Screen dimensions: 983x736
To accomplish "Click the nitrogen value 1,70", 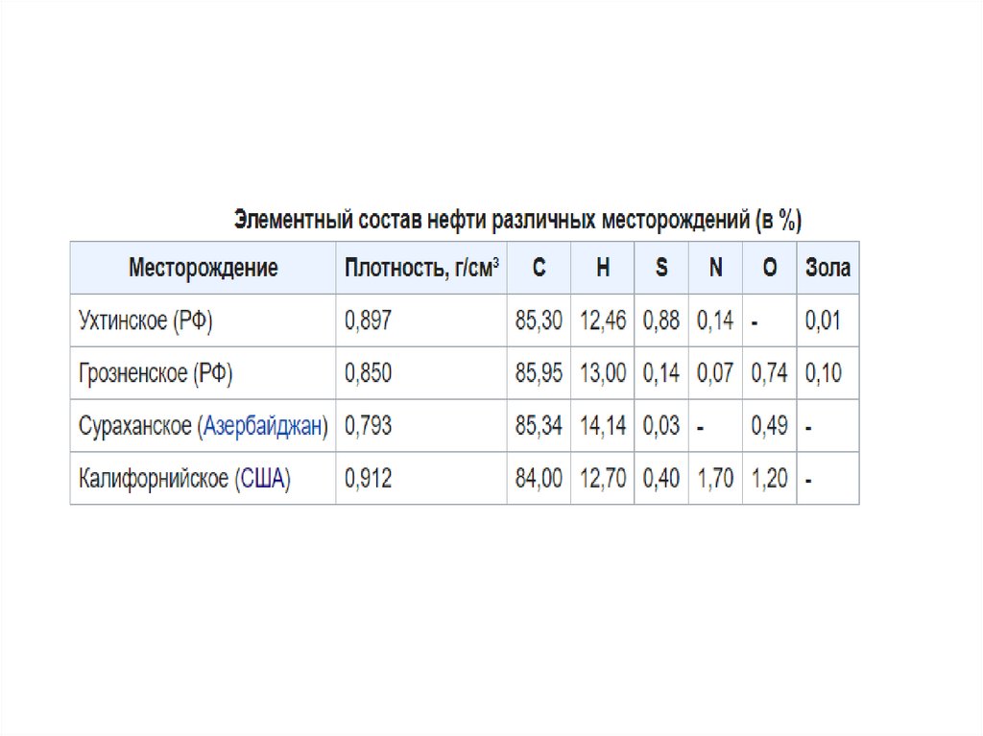I will [x=716, y=479].
